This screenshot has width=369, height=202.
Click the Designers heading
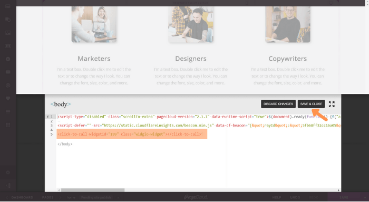click(191, 59)
